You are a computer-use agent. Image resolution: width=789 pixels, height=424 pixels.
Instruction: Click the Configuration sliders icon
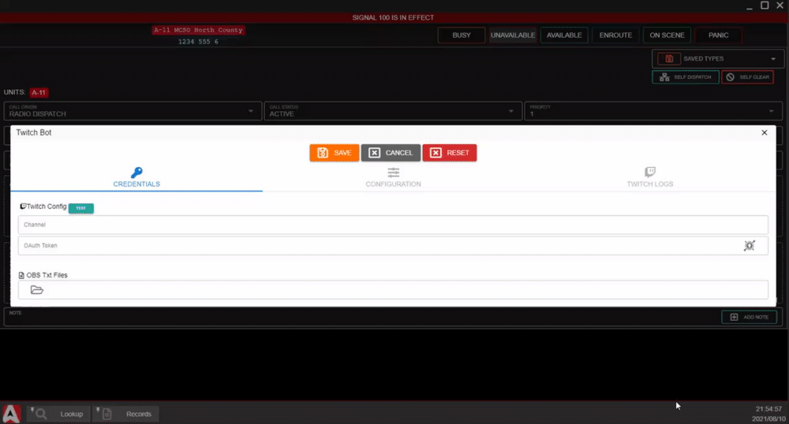(x=393, y=173)
